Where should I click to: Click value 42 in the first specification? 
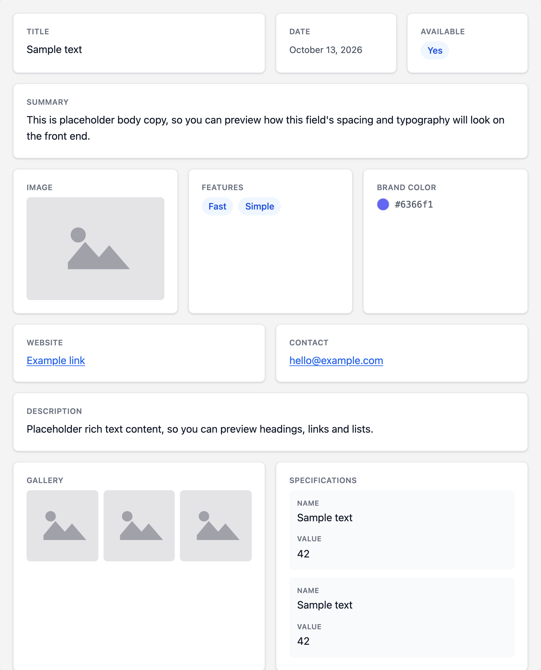tap(304, 554)
